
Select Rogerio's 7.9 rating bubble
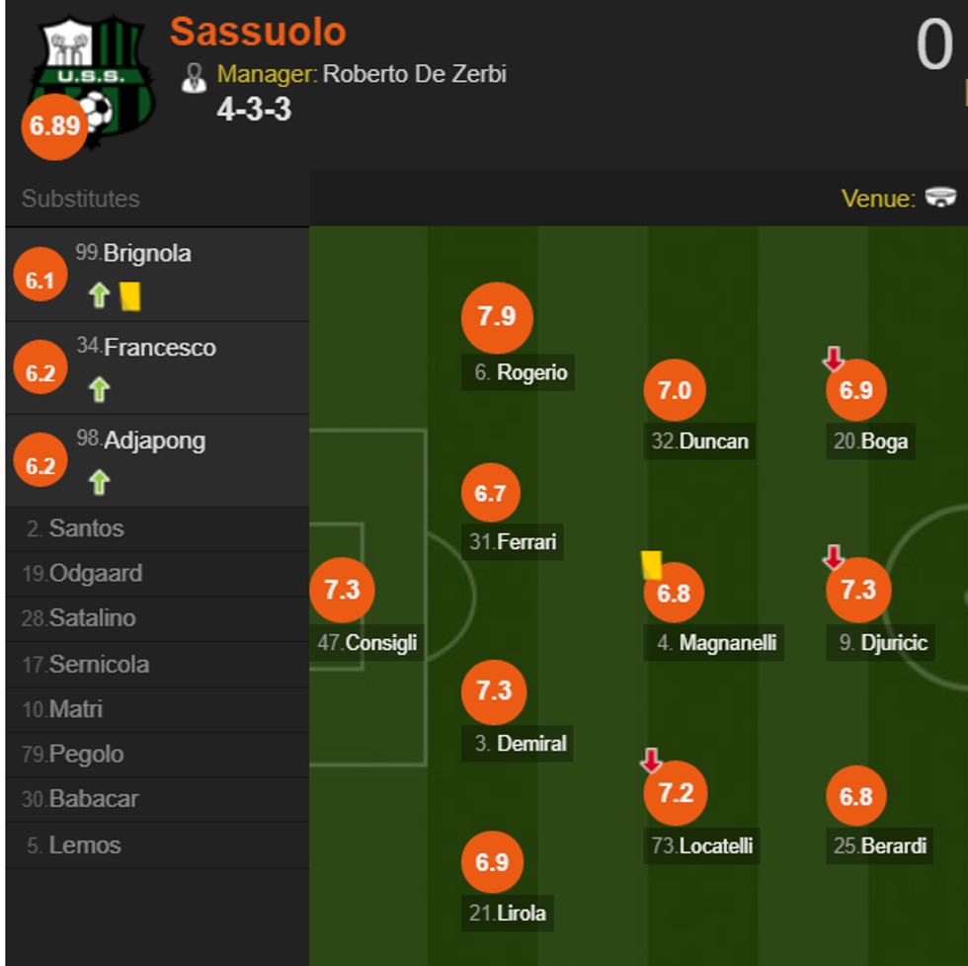pos(497,317)
